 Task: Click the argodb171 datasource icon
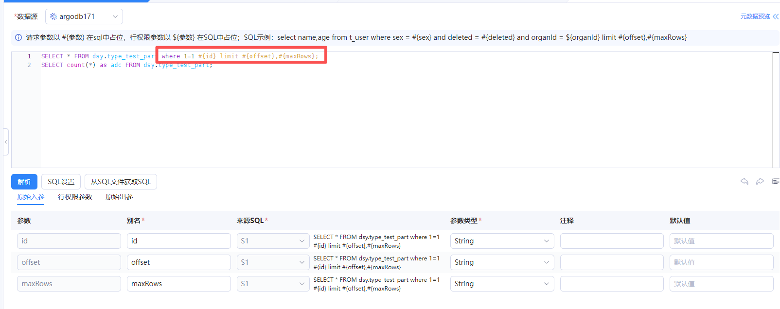pos(53,17)
